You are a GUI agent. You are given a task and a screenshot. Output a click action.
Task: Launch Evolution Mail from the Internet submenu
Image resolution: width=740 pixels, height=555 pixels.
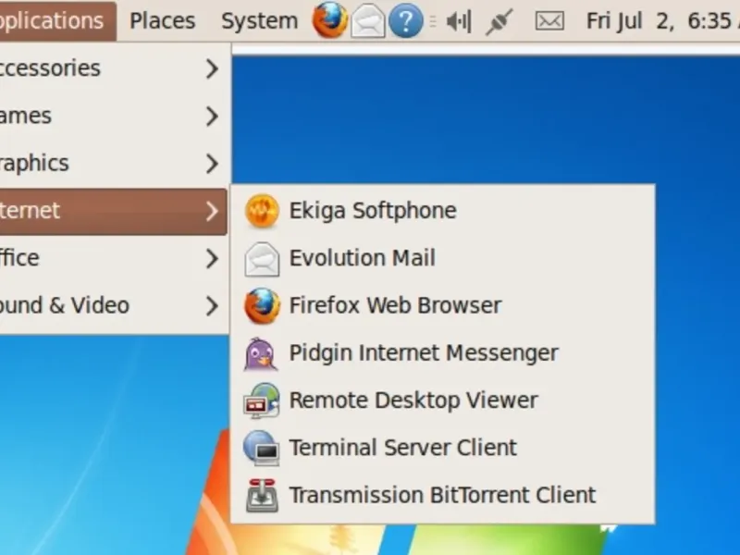pos(443,258)
